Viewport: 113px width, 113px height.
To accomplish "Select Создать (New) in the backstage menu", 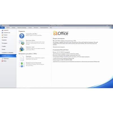I will pos(4,46).
